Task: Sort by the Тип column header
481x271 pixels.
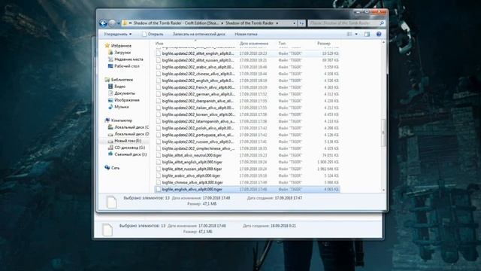Action: pos(282,44)
